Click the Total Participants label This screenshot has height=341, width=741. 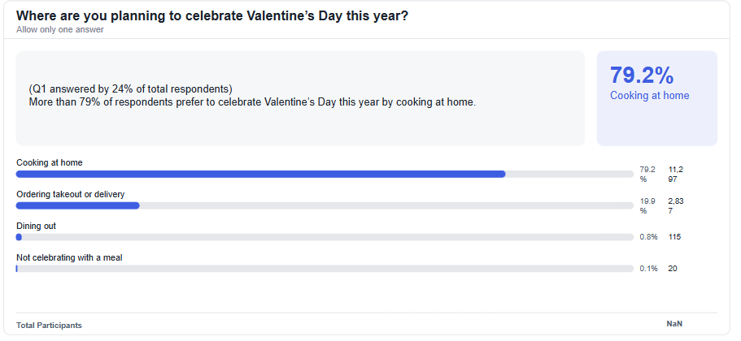coord(49,325)
